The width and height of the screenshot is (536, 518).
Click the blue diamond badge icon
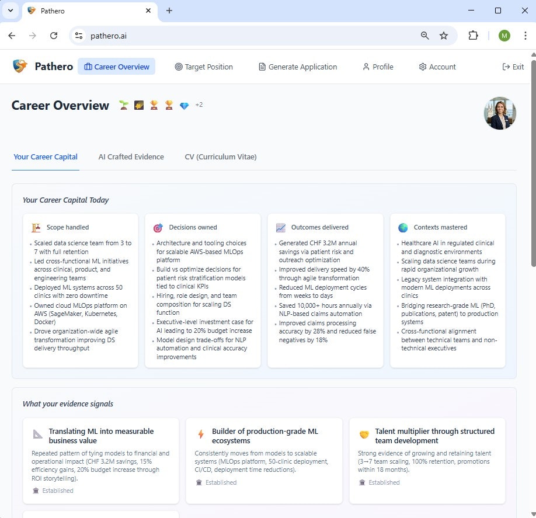(x=185, y=106)
